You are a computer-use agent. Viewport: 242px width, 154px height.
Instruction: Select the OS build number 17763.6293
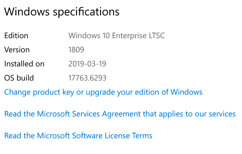click(87, 78)
